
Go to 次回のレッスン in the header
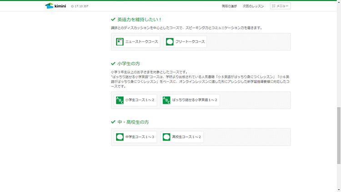click(253, 6)
